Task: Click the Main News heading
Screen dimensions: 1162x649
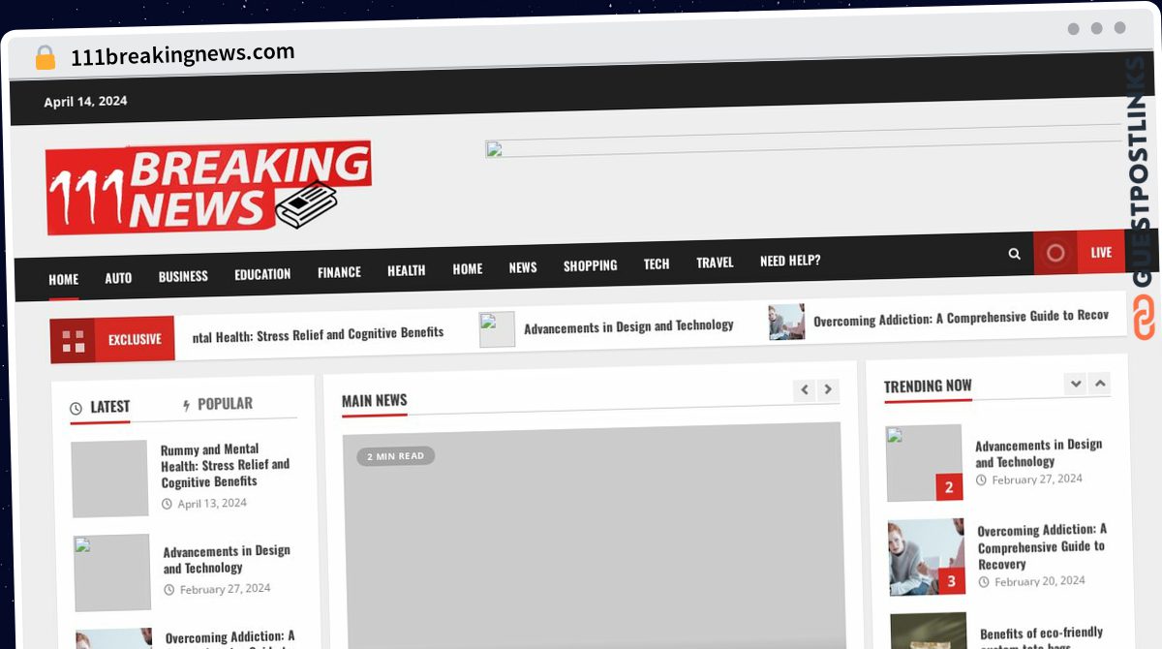Action: (x=375, y=401)
